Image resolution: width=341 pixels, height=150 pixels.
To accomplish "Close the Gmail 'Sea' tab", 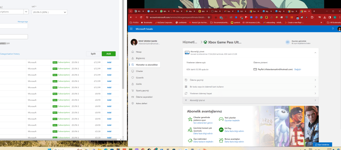I will [x=233, y=11].
